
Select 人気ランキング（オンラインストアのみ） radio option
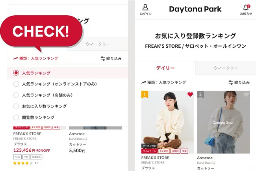pos(16,84)
